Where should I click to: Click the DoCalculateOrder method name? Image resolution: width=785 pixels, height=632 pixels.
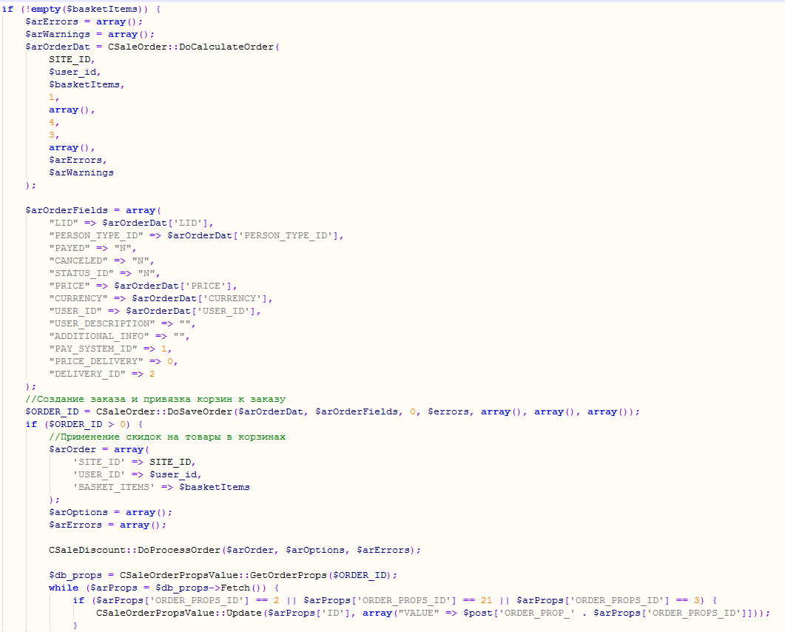pos(226,47)
